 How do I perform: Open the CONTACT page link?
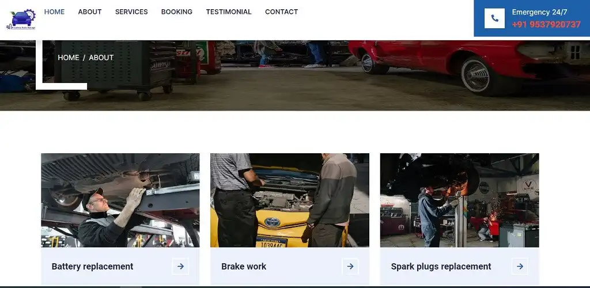[281, 12]
